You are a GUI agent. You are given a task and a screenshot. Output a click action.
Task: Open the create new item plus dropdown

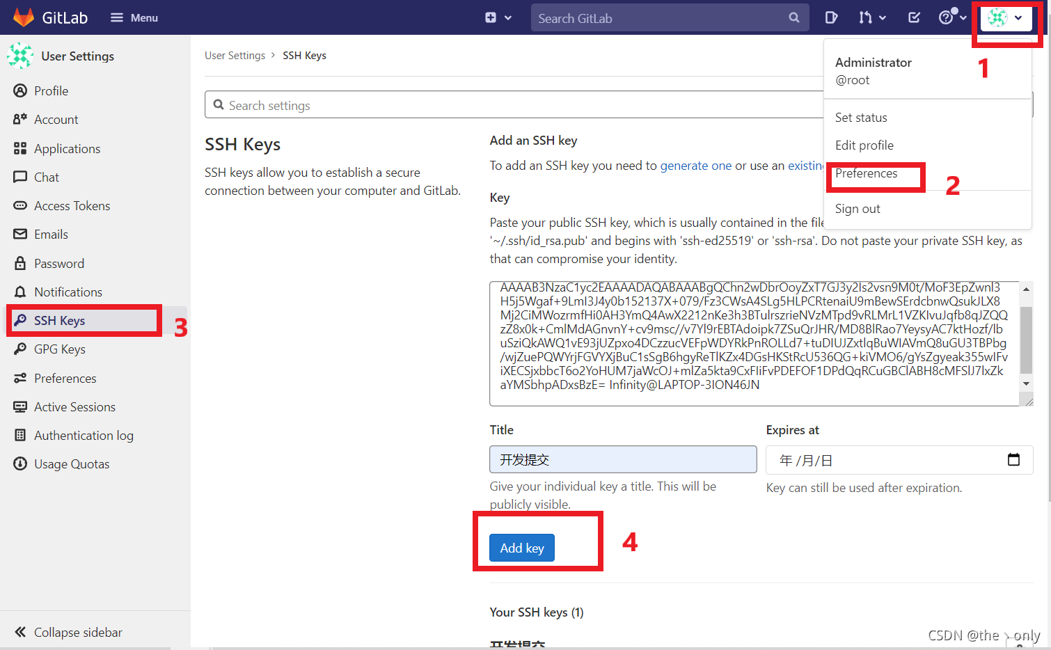494,17
